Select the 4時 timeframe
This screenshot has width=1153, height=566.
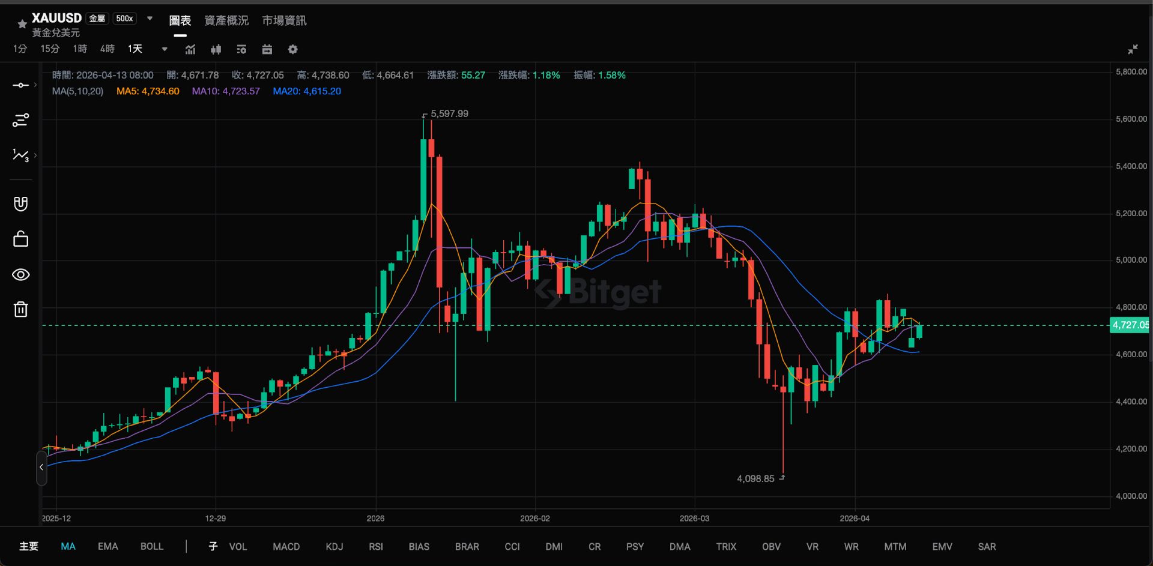(107, 49)
